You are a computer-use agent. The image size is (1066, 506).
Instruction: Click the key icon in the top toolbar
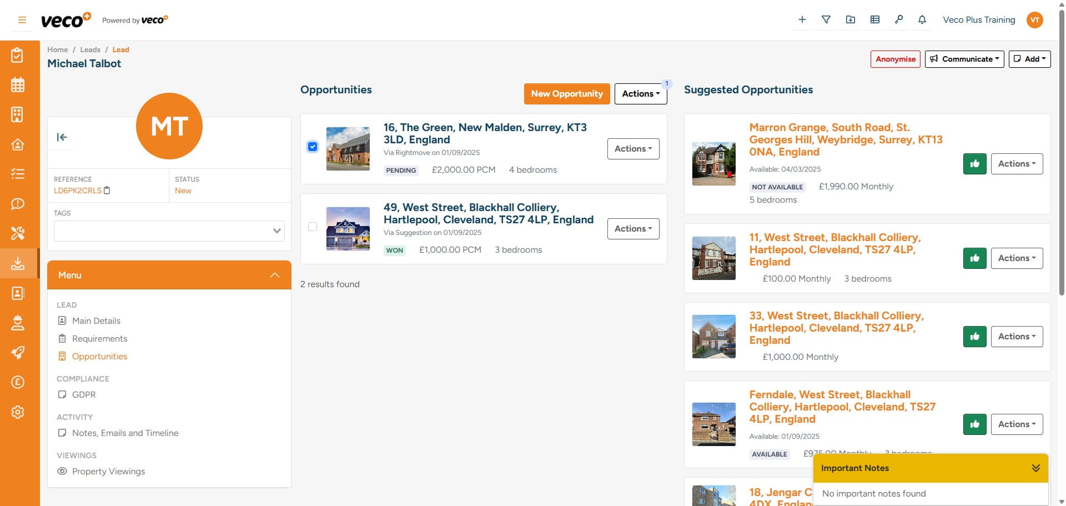coord(899,19)
